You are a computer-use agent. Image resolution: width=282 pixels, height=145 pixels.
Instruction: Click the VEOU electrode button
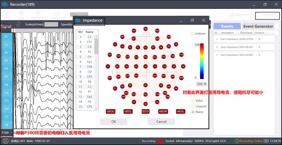click(x=111, y=112)
